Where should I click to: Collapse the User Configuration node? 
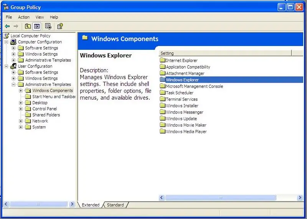click(x=6, y=66)
